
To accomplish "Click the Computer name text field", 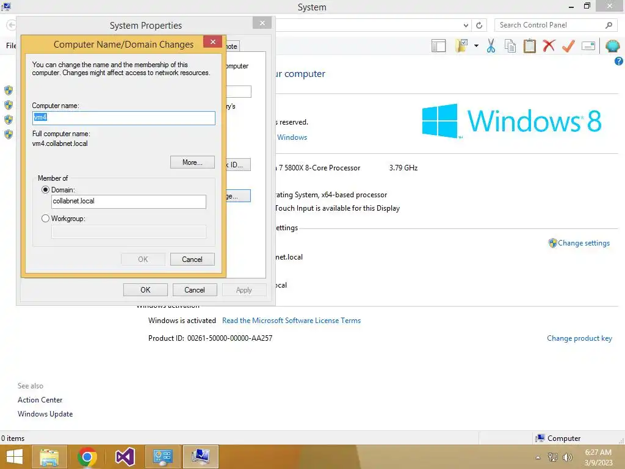I will click(x=123, y=118).
